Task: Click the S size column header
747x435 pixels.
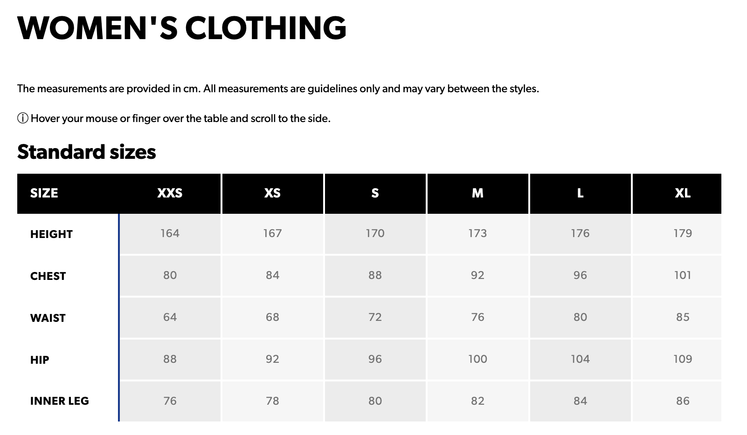Action: tap(375, 193)
